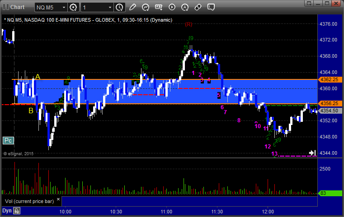Click the 4352.00 price axis label

[x=329, y=120]
